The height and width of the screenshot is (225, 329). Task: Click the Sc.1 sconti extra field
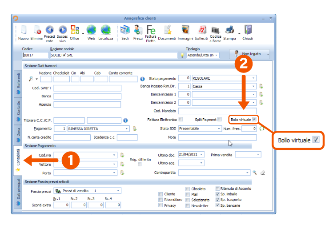click(61, 205)
